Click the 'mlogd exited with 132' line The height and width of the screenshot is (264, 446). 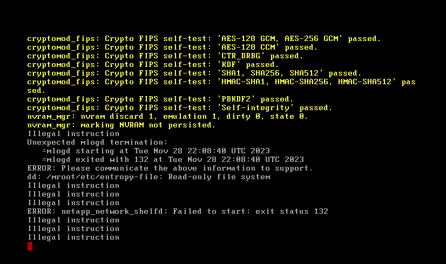pyautogui.click(x=173, y=160)
